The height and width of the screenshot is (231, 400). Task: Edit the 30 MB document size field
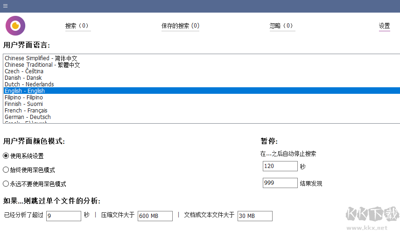coord(254,216)
